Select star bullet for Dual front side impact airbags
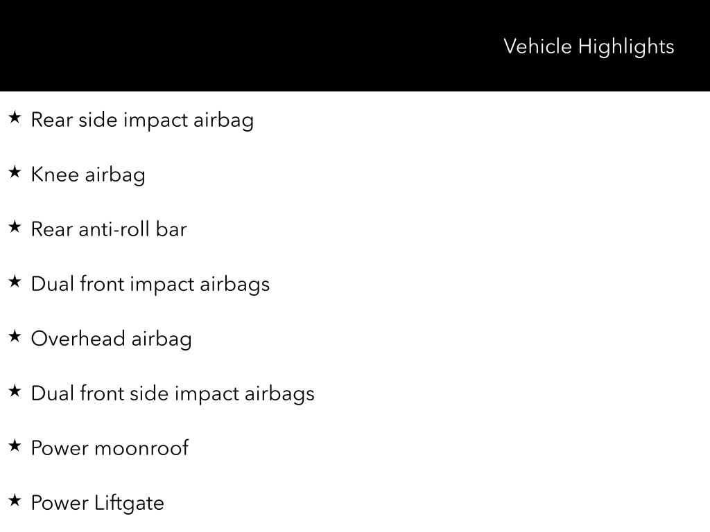Viewport: 710px width, 532px height. (x=15, y=392)
